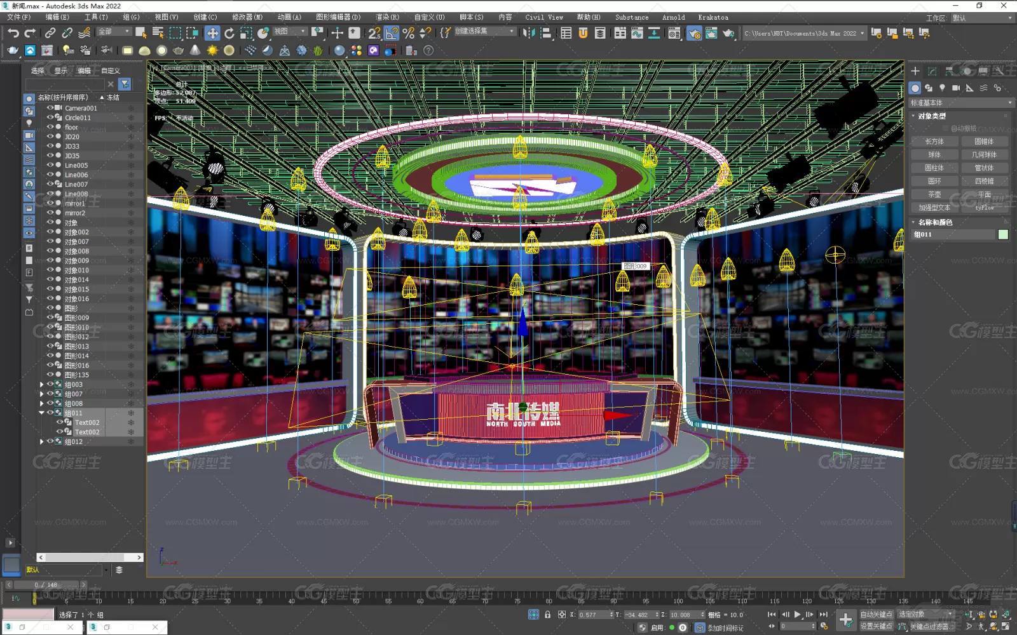This screenshot has height=635, width=1017.
Task: Select the Link tool icon
Action: point(50,33)
